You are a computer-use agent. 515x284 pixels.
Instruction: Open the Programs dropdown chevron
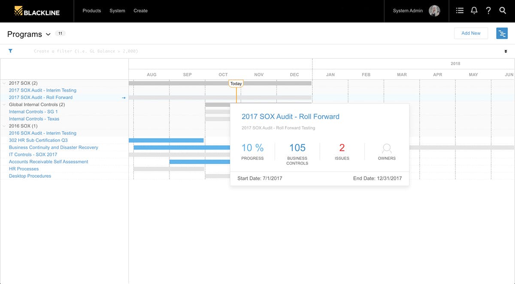[x=48, y=34]
